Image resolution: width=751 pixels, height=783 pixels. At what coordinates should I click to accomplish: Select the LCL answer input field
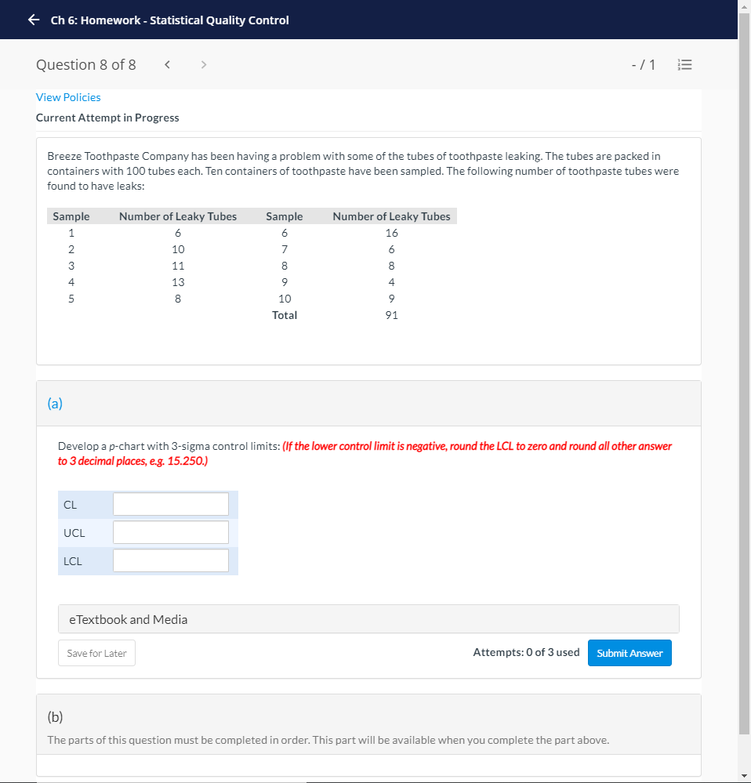[170, 560]
